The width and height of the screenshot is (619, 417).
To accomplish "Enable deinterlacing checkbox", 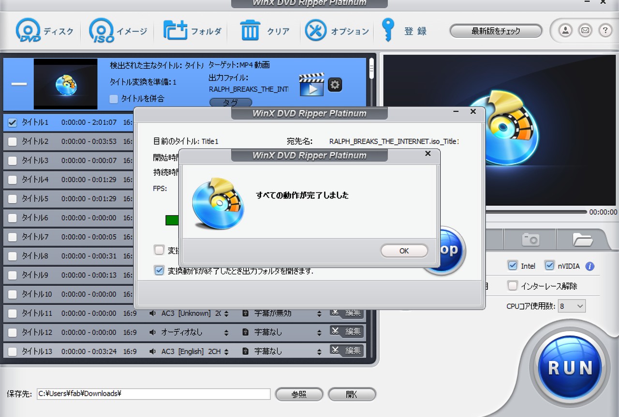I will tap(513, 285).
